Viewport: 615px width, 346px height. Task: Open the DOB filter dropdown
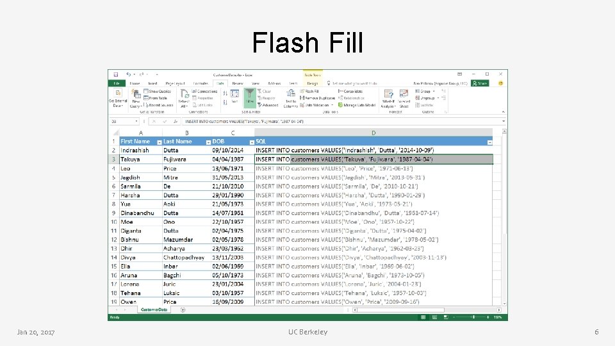click(x=252, y=142)
